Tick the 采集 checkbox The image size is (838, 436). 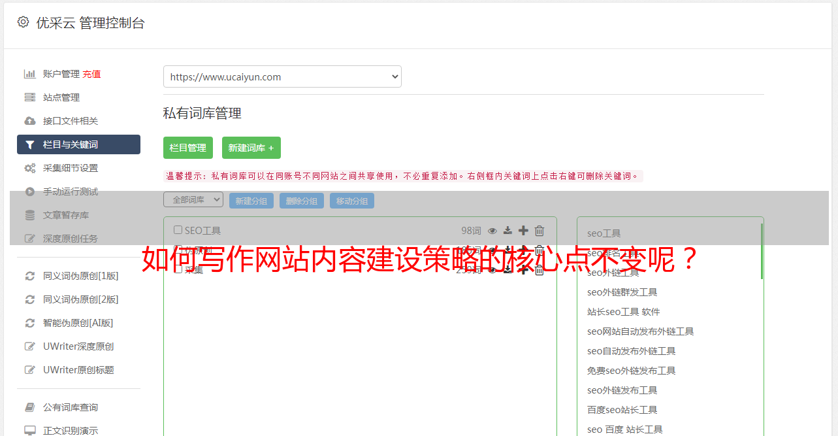pyautogui.click(x=178, y=269)
